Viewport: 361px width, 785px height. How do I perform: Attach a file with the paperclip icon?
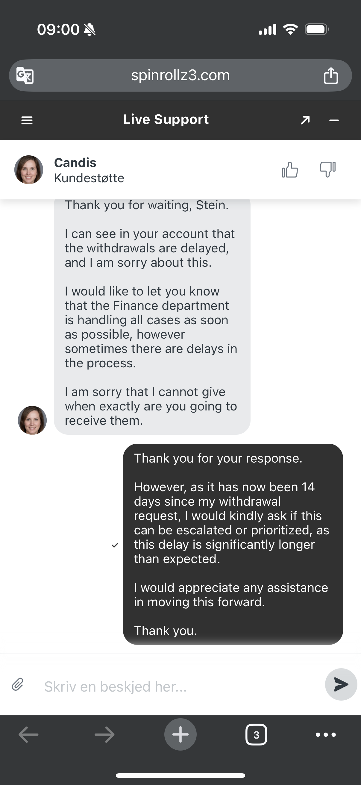tap(18, 684)
